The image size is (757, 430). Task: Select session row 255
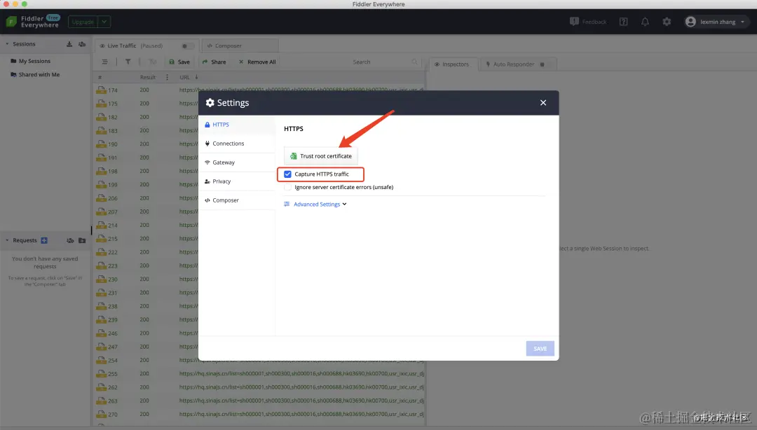tap(259, 374)
